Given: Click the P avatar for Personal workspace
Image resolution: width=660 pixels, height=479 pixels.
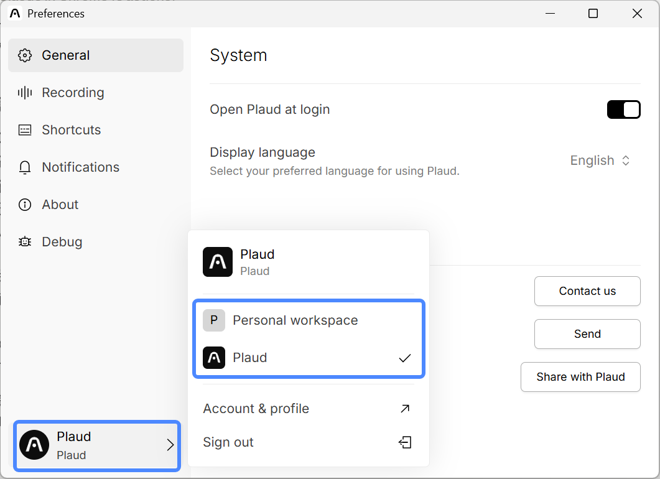Looking at the screenshot, I should click(x=214, y=320).
